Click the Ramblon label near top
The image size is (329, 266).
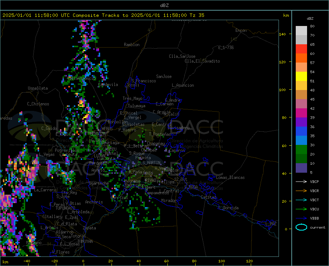point(132,45)
